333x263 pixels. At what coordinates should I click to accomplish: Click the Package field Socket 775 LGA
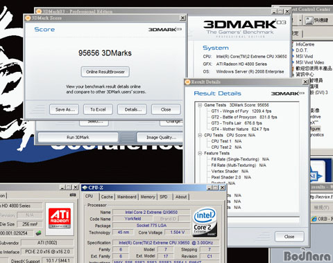click(x=151, y=226)
